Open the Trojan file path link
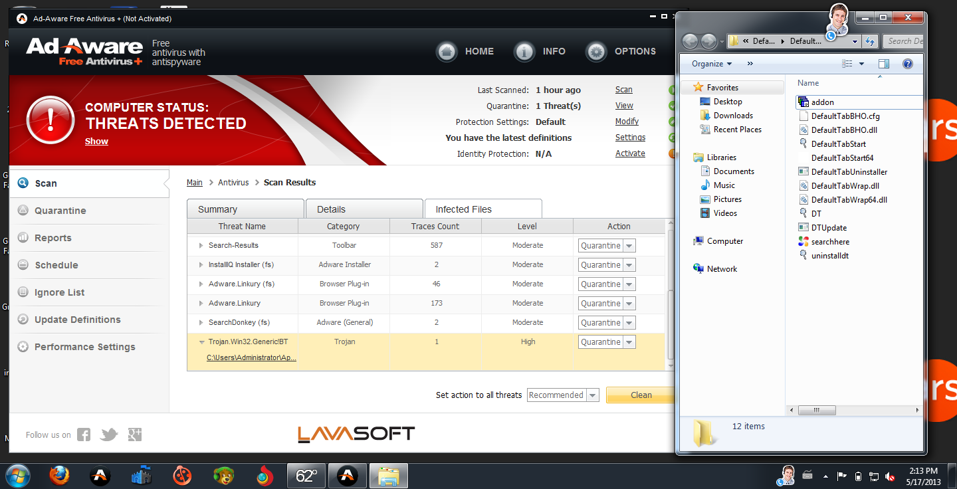 coord(251,357)
